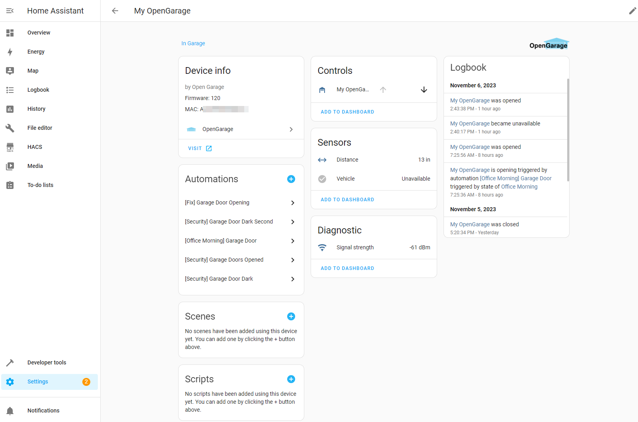
Task: Add Diagnostic to dashboard
Action: point(347,268)
